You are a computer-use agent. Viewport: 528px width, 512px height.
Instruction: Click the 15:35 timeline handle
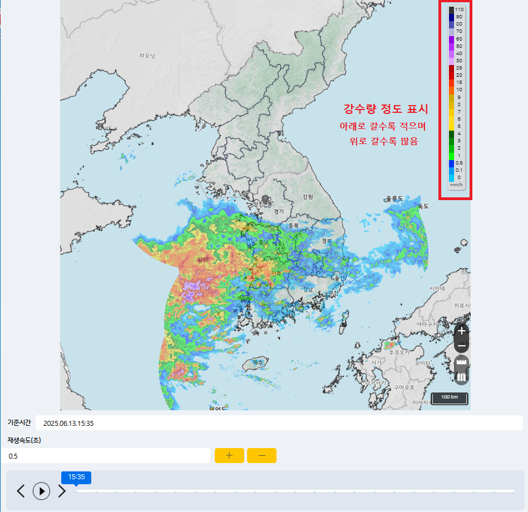coord(76,478)
